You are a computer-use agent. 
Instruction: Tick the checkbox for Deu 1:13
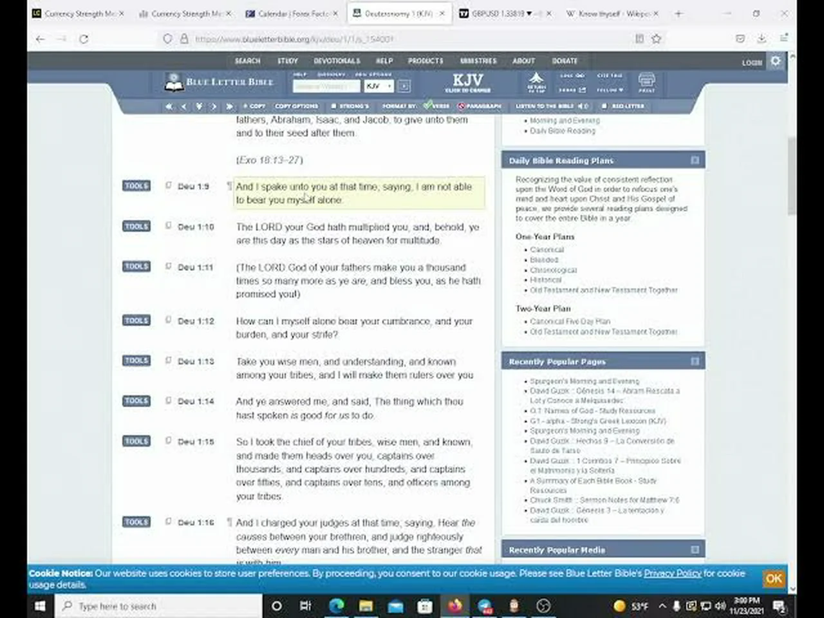(x=168, y=360)
